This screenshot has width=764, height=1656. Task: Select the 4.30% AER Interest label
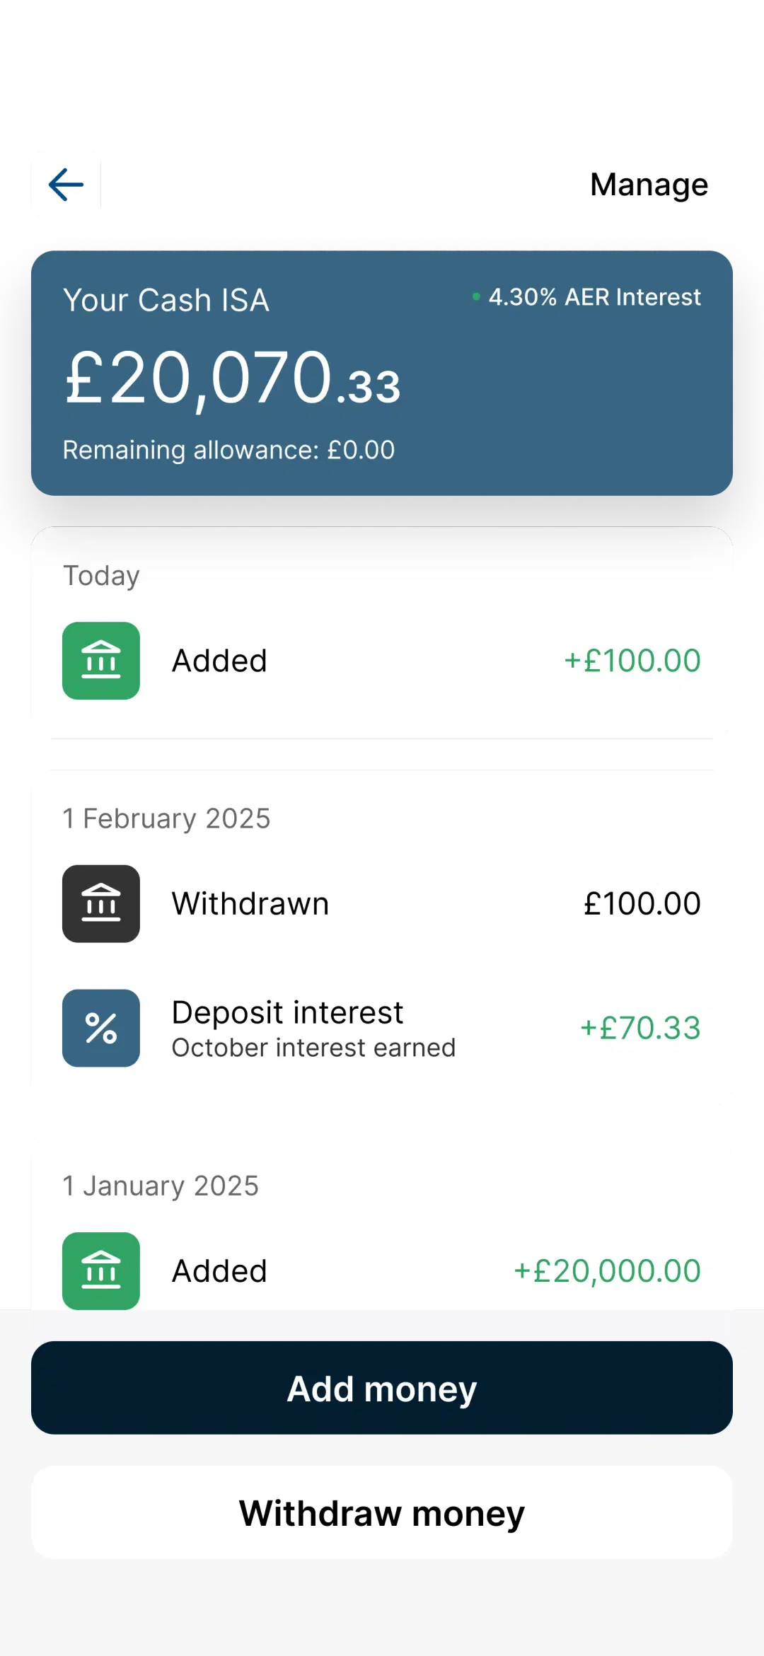(x=594, y=297)
